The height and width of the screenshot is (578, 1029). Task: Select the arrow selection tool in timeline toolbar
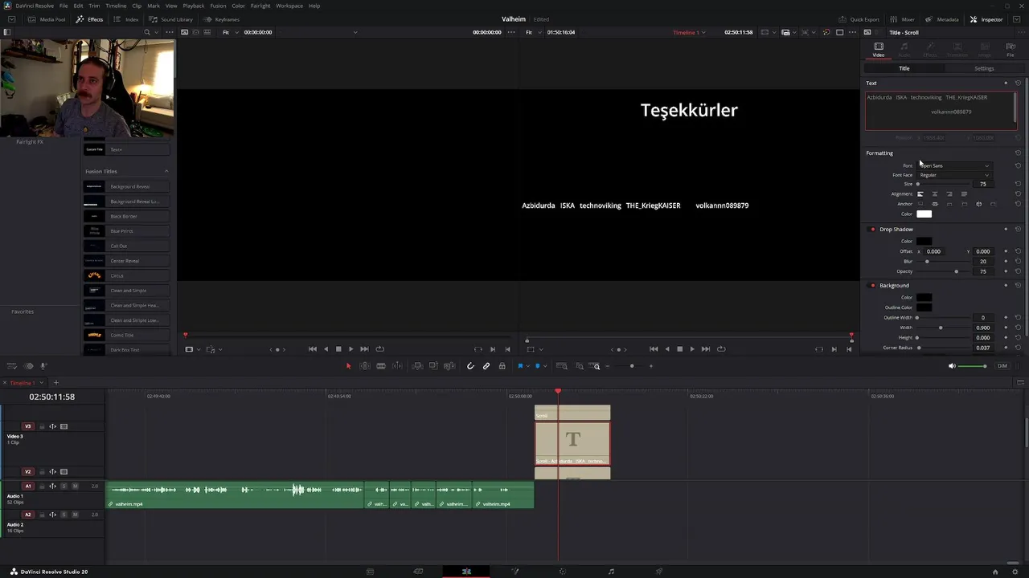pyautogui.click(x=348, y=366)
